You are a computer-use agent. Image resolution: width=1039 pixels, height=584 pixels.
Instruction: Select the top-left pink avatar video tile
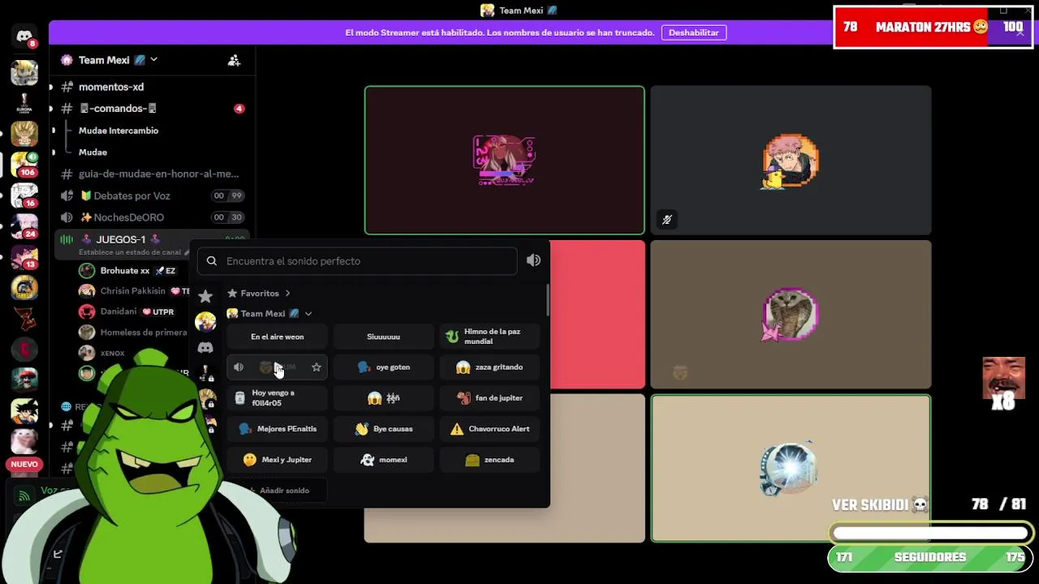pyautogui.click(x=504, y=161)
